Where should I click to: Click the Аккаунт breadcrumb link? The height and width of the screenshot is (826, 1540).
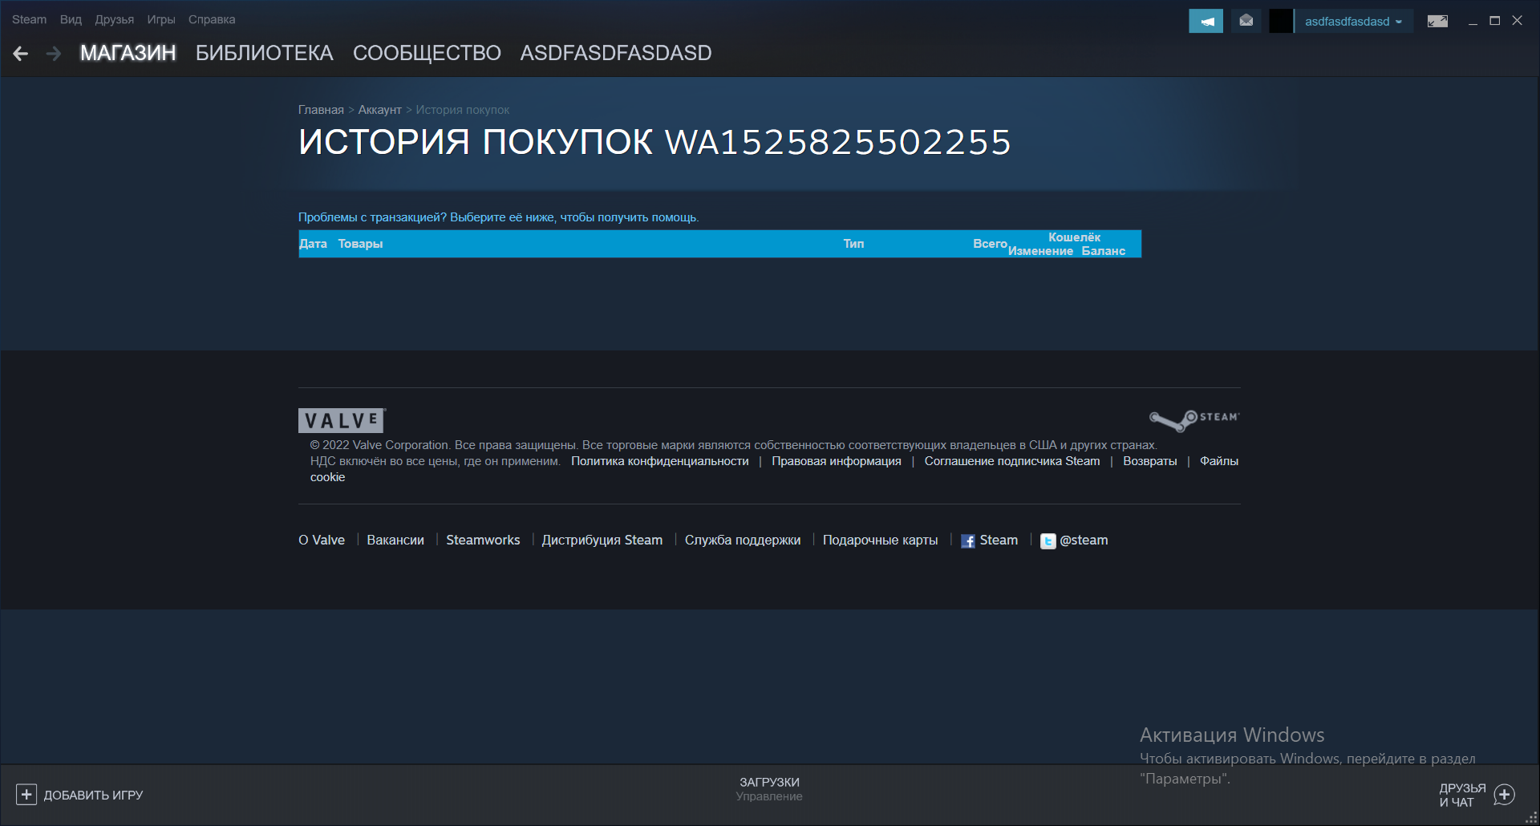379,110
